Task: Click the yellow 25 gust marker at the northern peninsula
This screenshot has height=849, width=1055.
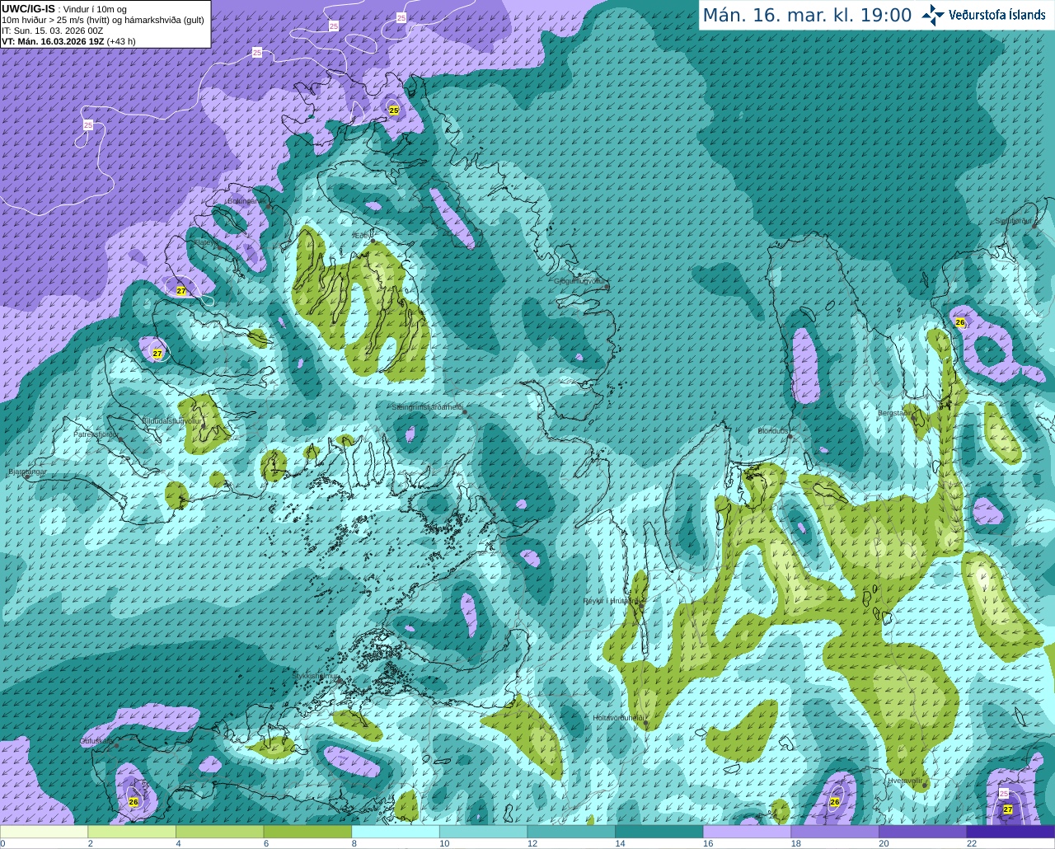Action: pos(394,110)
